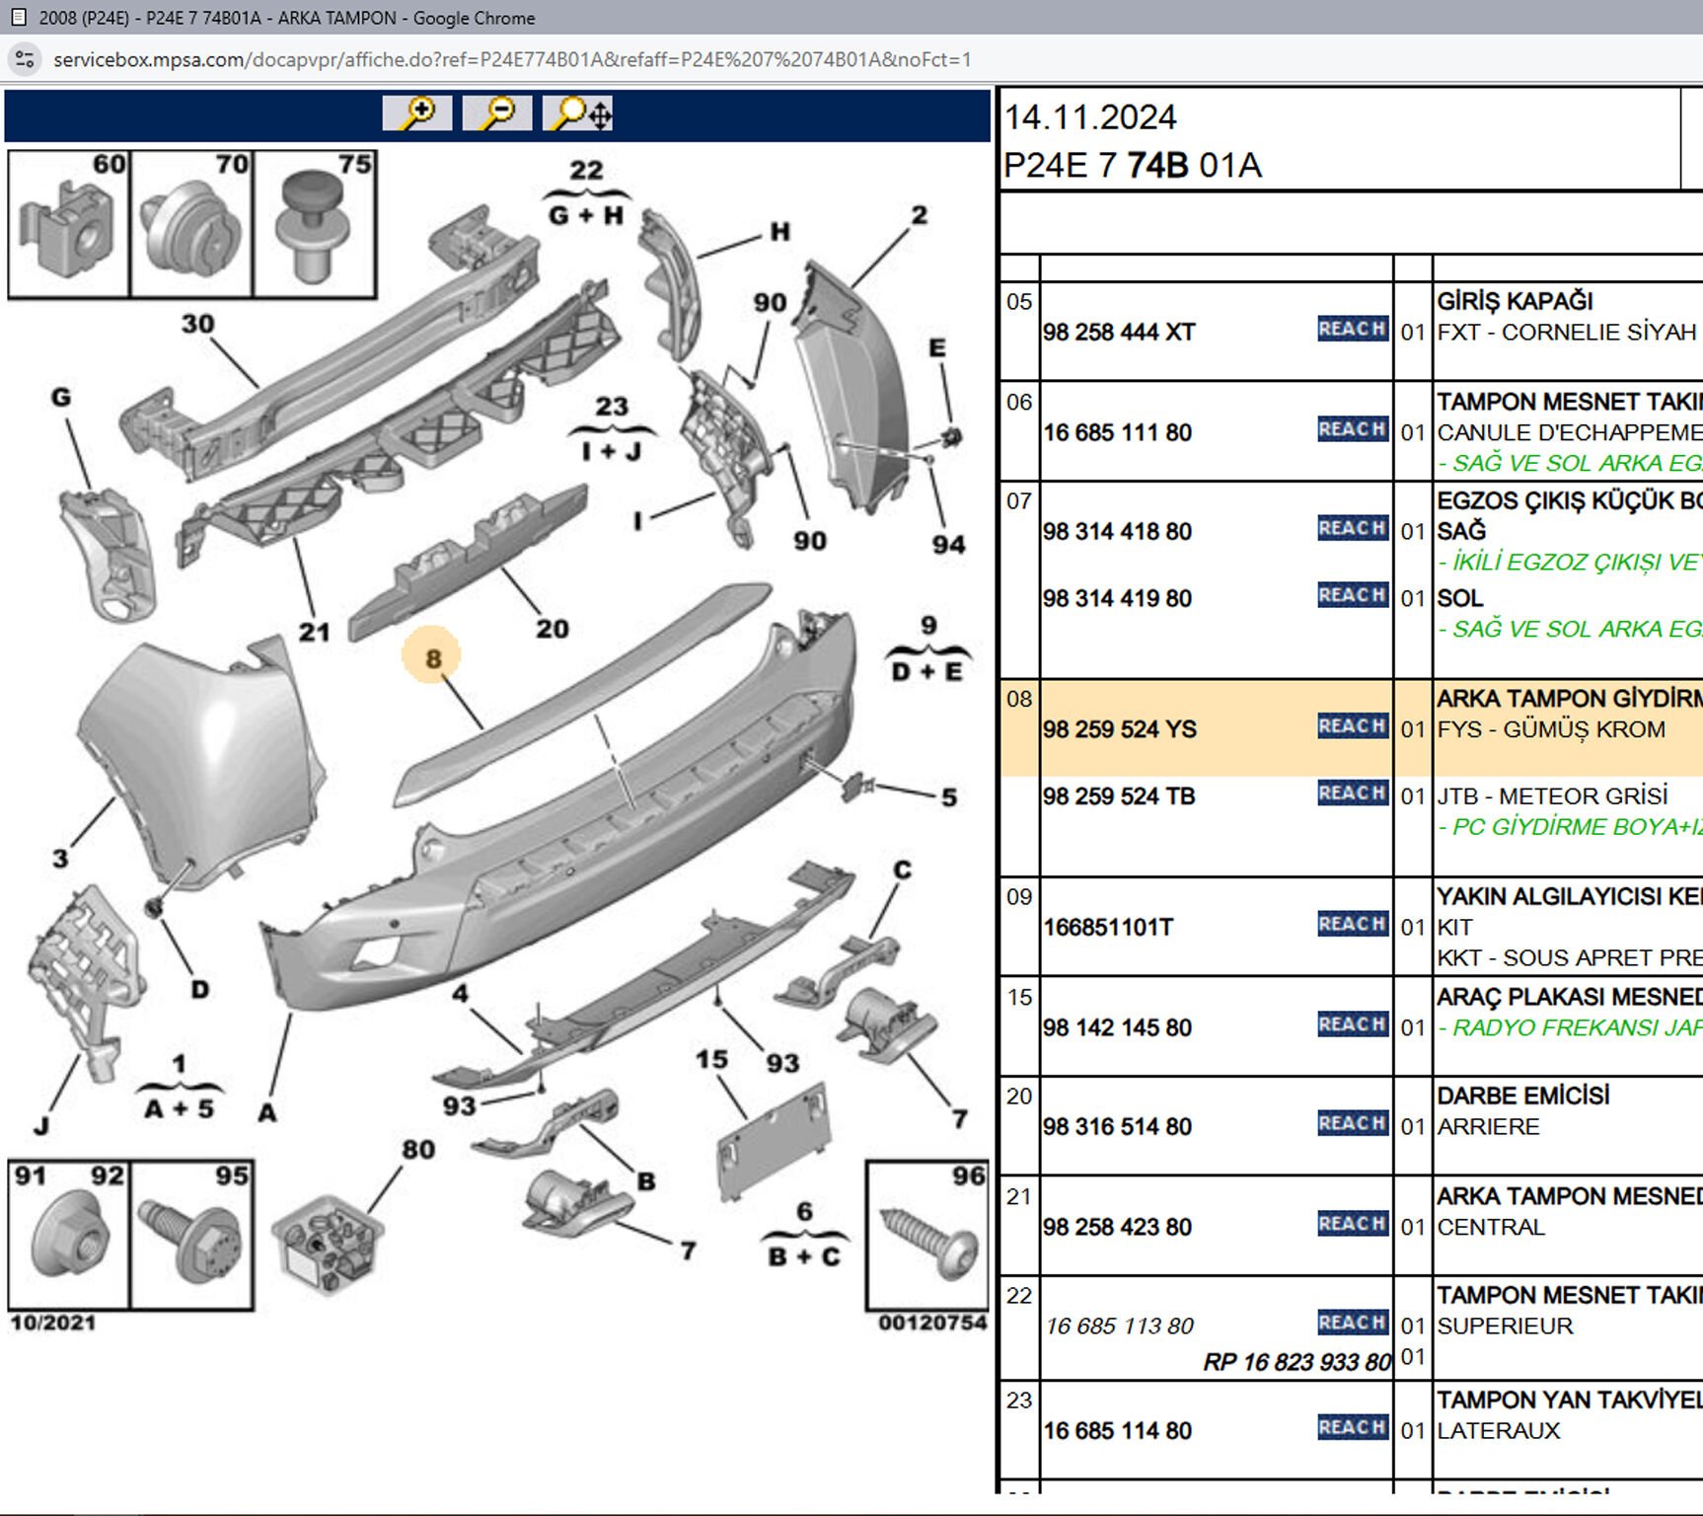Screen dimensions: 1703x1516
Task: Select part number 166851101T sensor kit
Action: click(1108, 928)
